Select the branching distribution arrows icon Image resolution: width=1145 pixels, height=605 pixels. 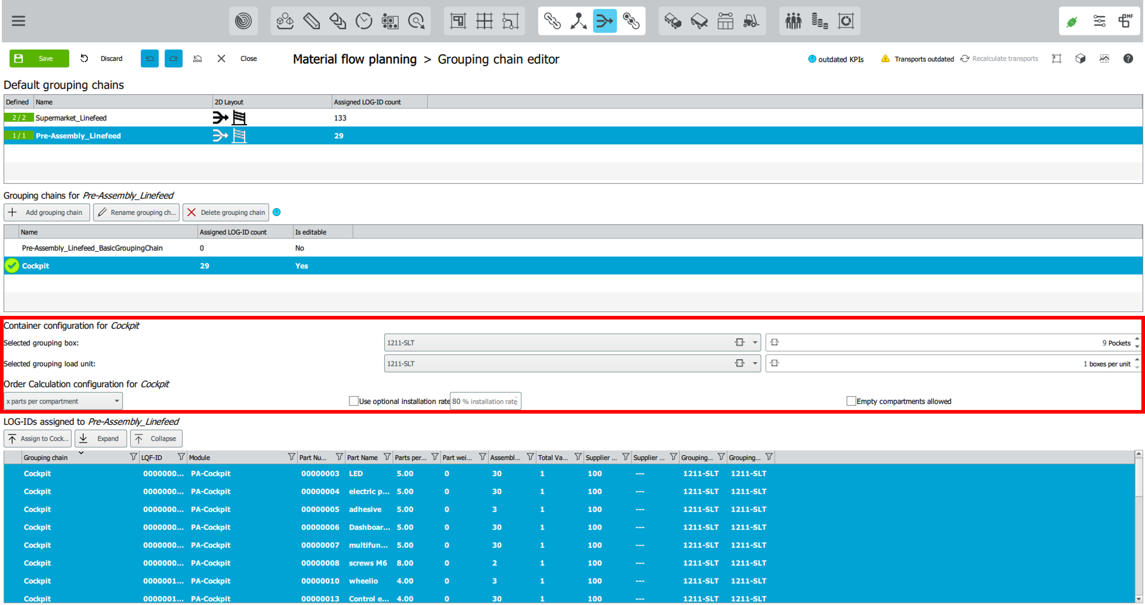tap(579, 21)
